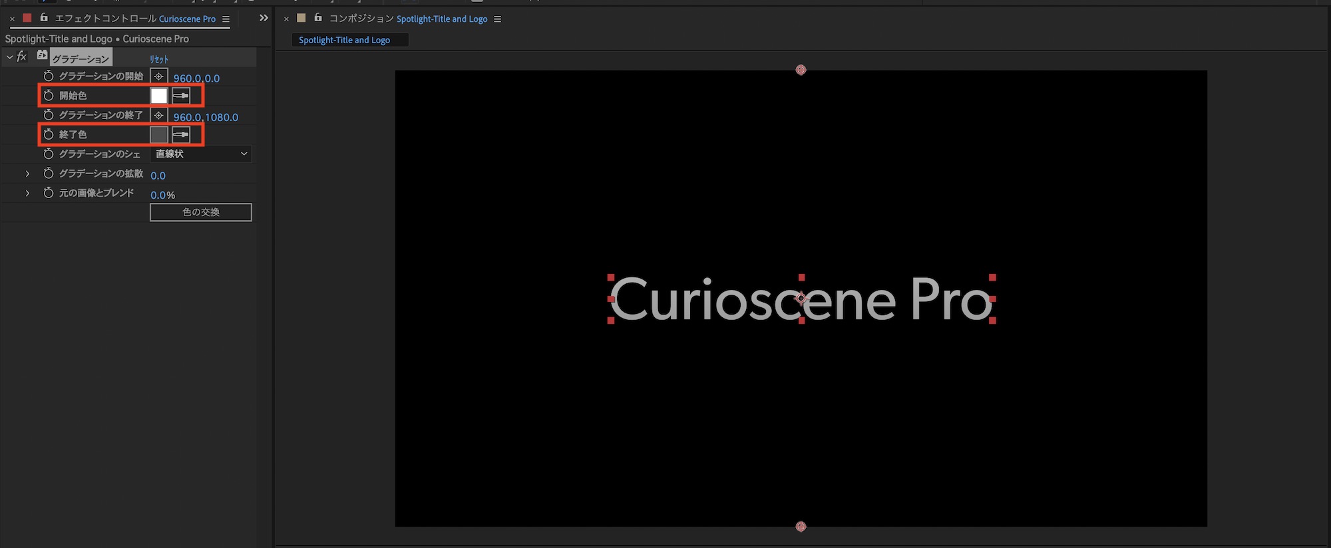Show hidden panels with double-chevron
1331x548 pixels.
[x=264, y=18]
